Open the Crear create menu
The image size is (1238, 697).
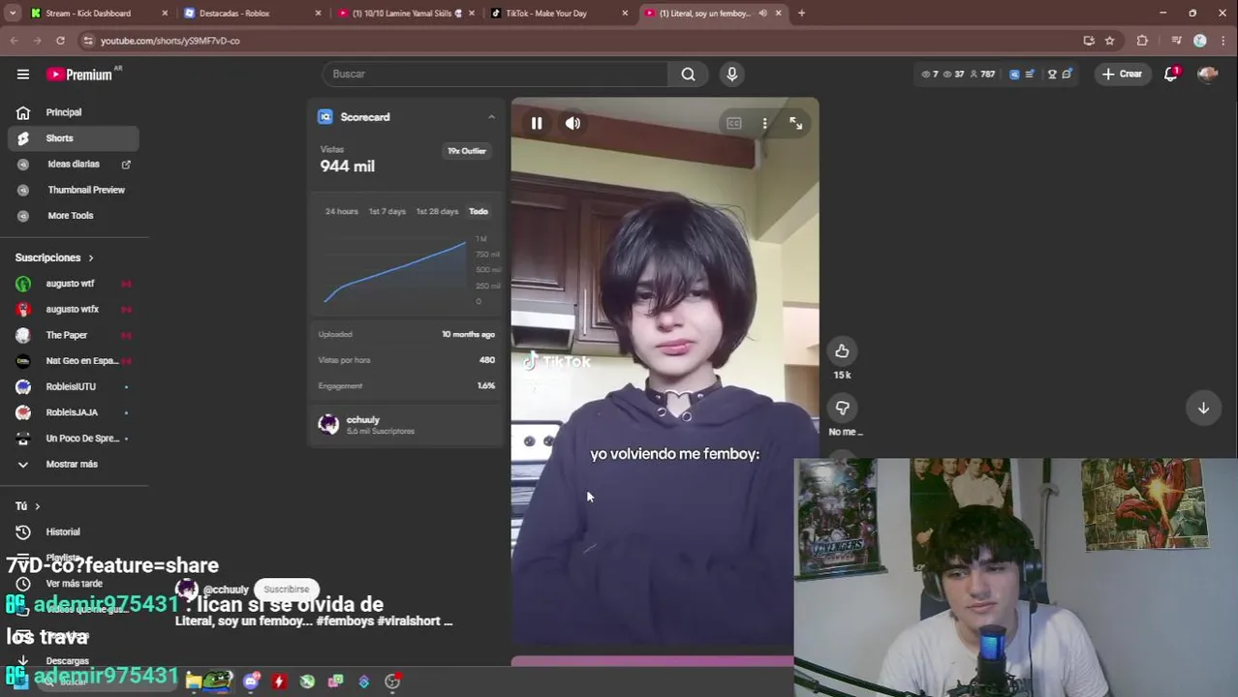[1122, 74]
